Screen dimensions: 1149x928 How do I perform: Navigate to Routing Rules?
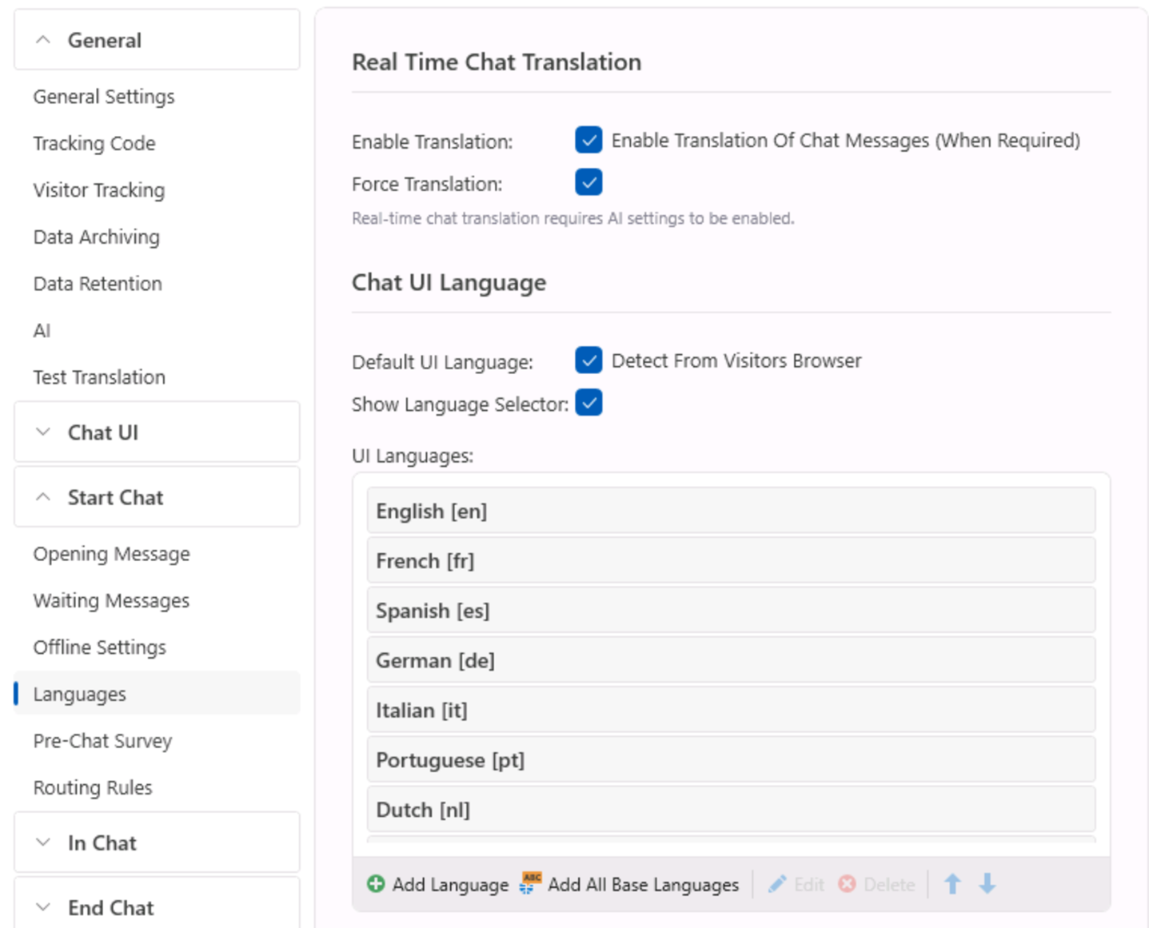pyautogui.click(x=93, y=787)
